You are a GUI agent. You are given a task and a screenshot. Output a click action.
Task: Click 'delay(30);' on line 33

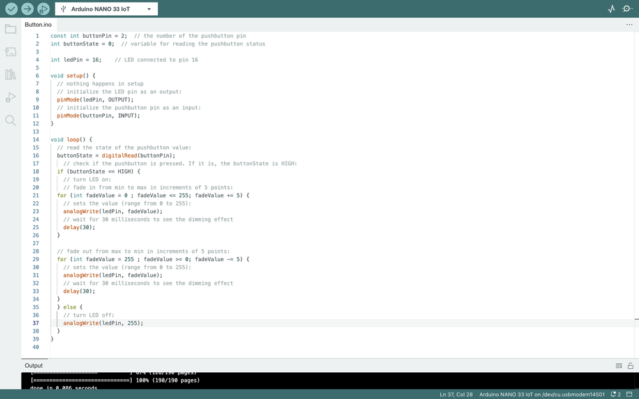click(79, 291)
